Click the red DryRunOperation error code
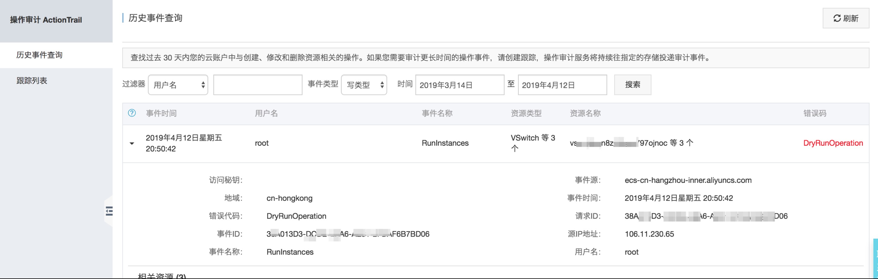This screenshot has height=279, width=878. pyautogui.click(x=833, y=143)
